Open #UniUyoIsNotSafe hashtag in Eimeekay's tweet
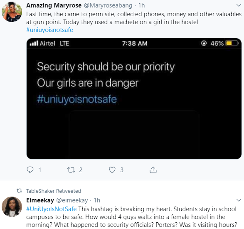The height and width of the screenshot is (229, 244). (51, 209)
